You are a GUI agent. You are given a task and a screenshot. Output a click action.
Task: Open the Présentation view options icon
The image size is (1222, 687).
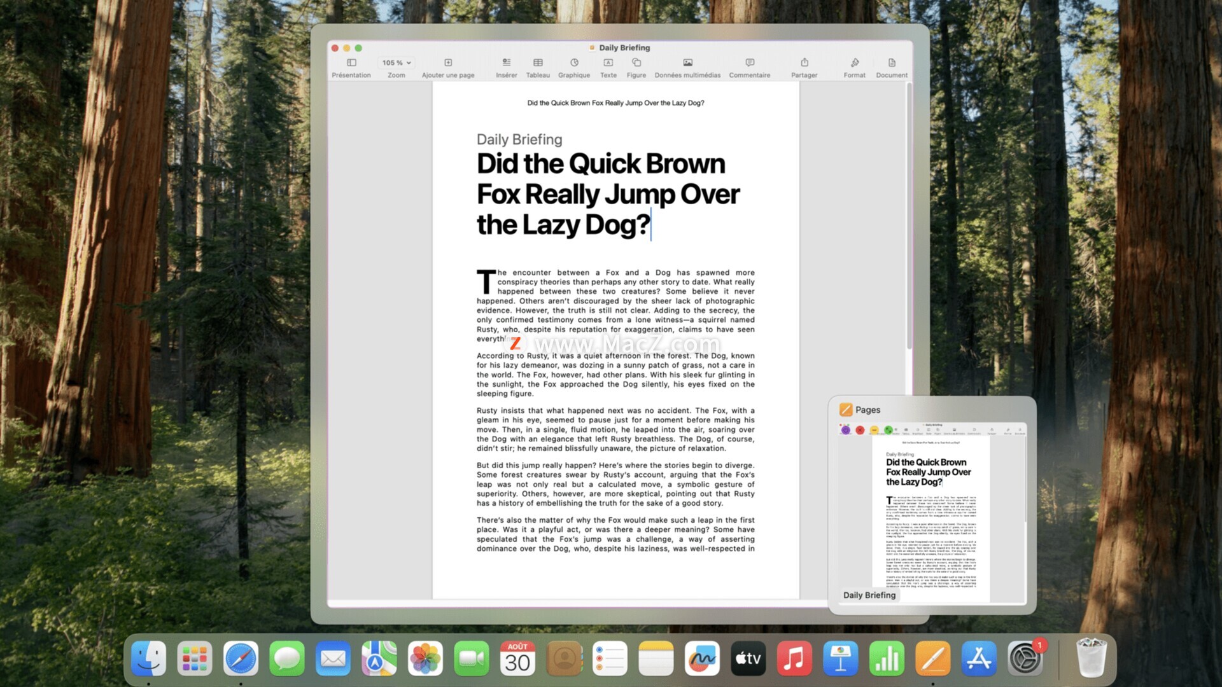click(351, 62)
